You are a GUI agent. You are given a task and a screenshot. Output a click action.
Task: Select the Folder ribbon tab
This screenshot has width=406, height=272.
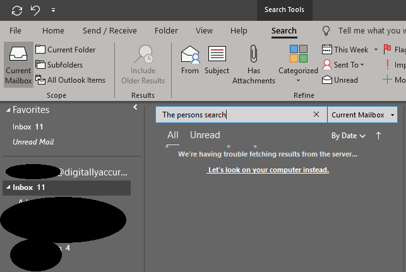[x=166, y=30]
